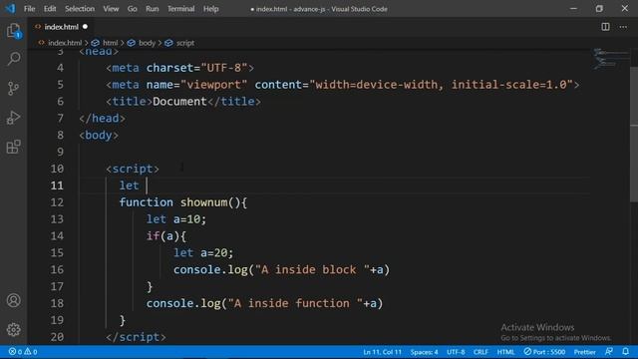Click index.html in the breadcrumb
638x359 pixels.
coord(65,43)
